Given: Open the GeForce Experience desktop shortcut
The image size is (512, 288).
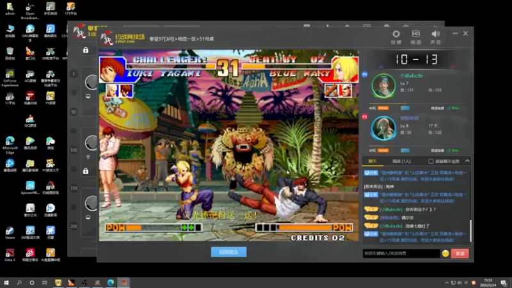Looking at the screenshot, I should click(10, 78).
